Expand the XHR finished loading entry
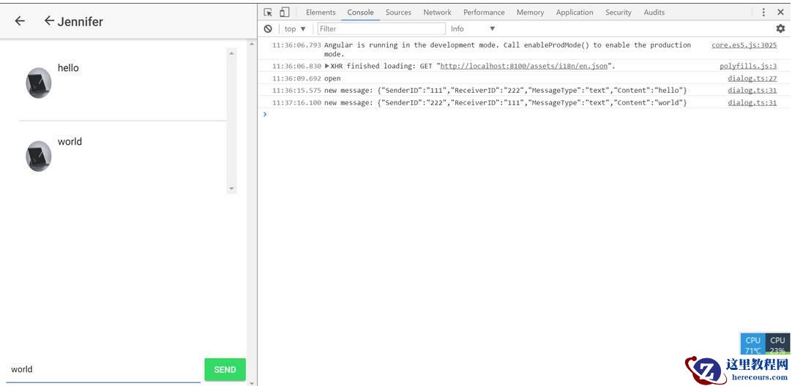This screenshot has height=386, width=792. (326, 66)
